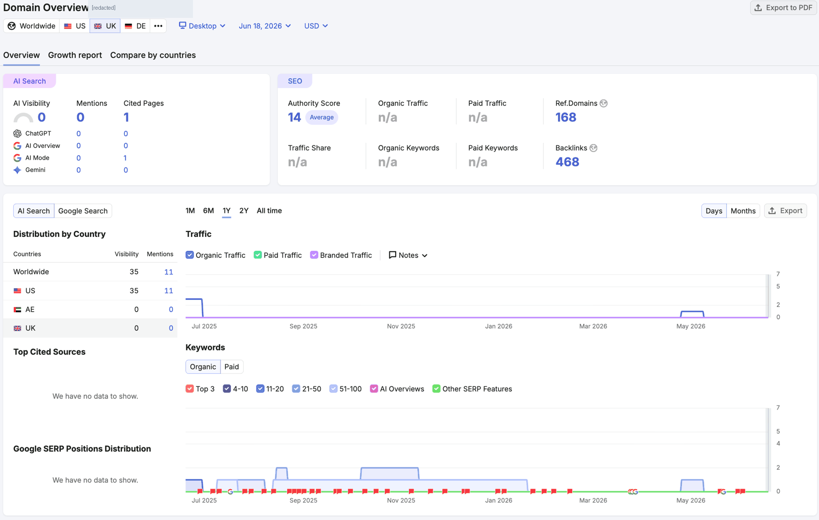Viewport: 819px width, 520px height.
Task: Select 6M time range
Action: [x=208, y=211]
